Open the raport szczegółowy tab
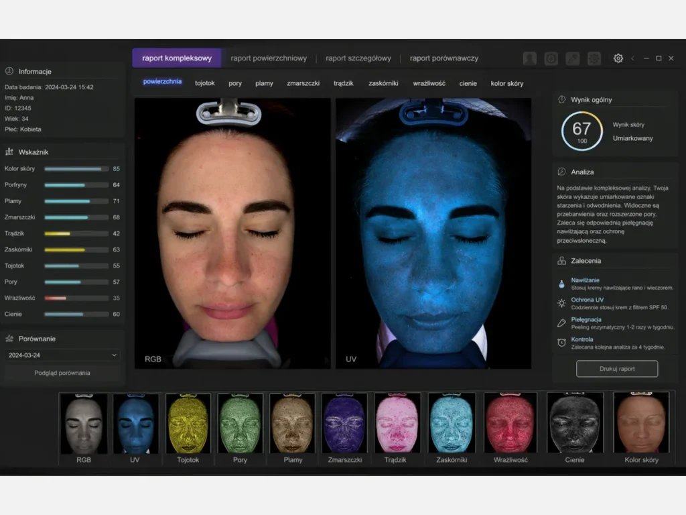 tap(358, 58)
